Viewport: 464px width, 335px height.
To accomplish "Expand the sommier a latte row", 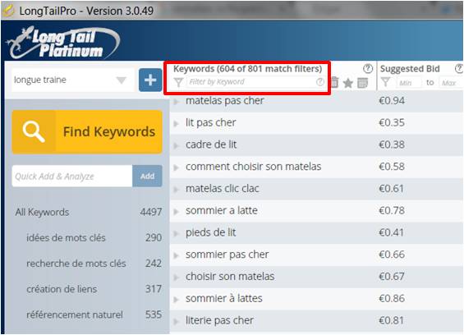I will pos(177,212).
